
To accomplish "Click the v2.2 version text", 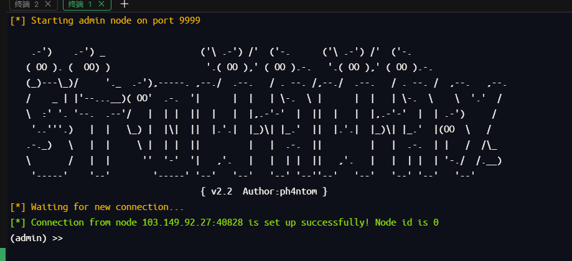I will tap(222, 191).
